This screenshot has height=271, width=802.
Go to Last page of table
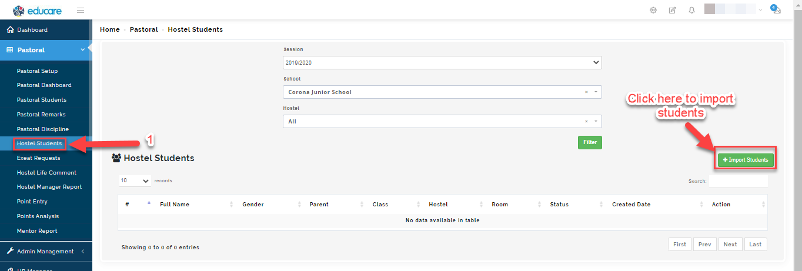(x=756, y=245)
